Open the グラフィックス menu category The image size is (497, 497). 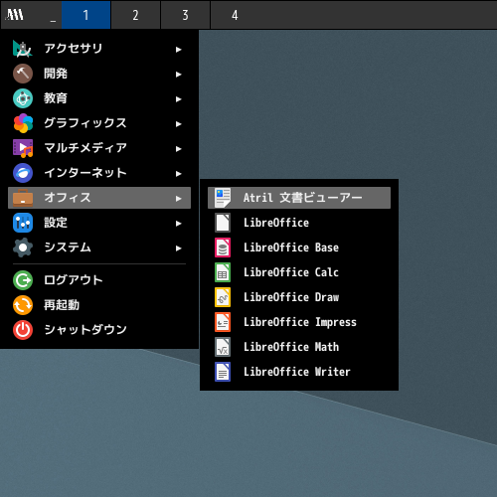coord(99,123)
